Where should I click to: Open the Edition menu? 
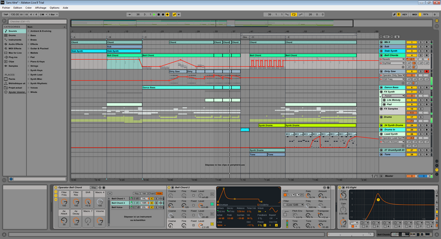pos(18,8)
